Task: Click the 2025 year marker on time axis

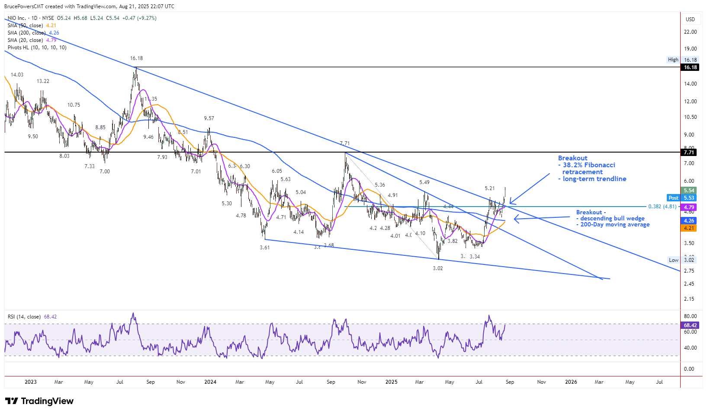Action: (391, 382)
